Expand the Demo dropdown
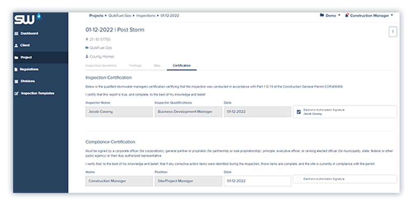The height and width of the screenshot is (206, 412). click(330, 15)
